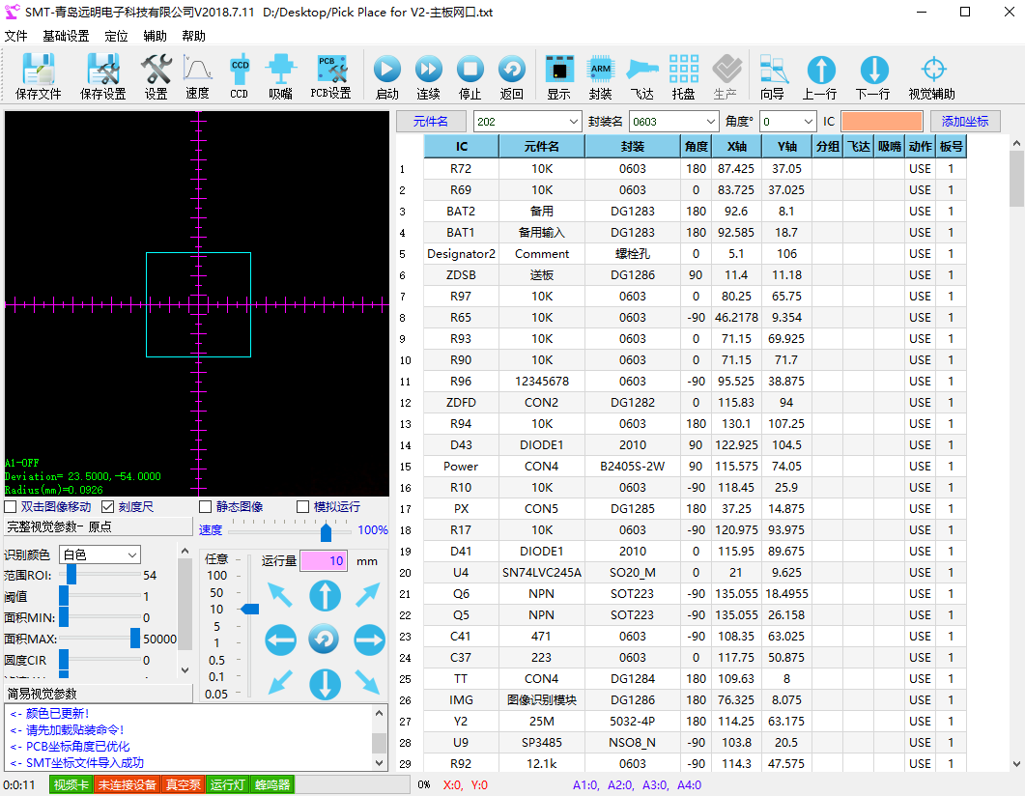Uncheck the 刻度尺 ruler checkbox
The image size is (1025, 796).
pos(108,507)
